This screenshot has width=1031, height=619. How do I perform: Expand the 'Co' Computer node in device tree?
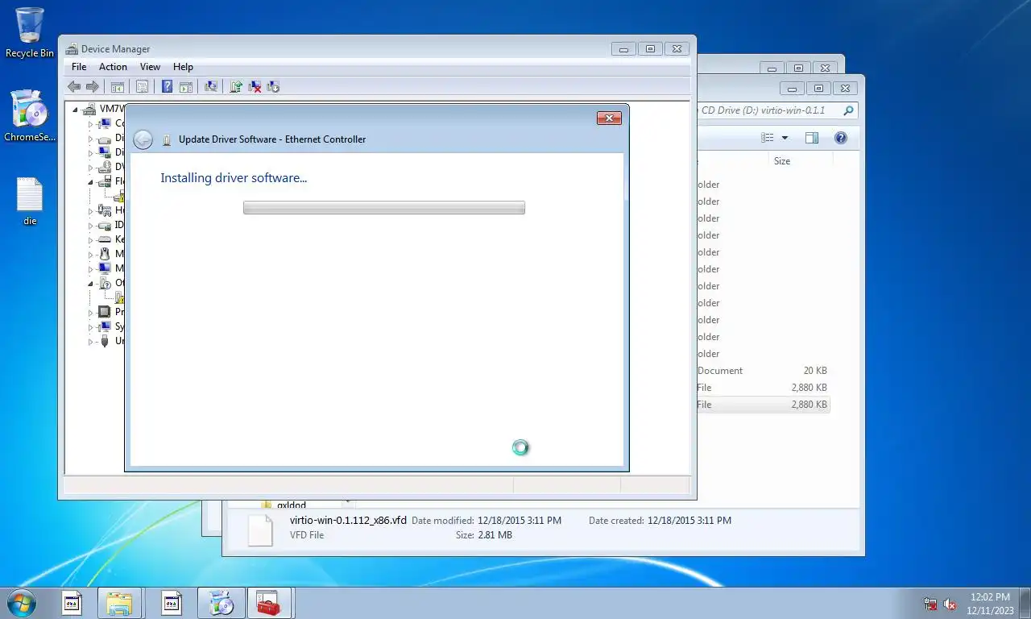coord(91,124)
